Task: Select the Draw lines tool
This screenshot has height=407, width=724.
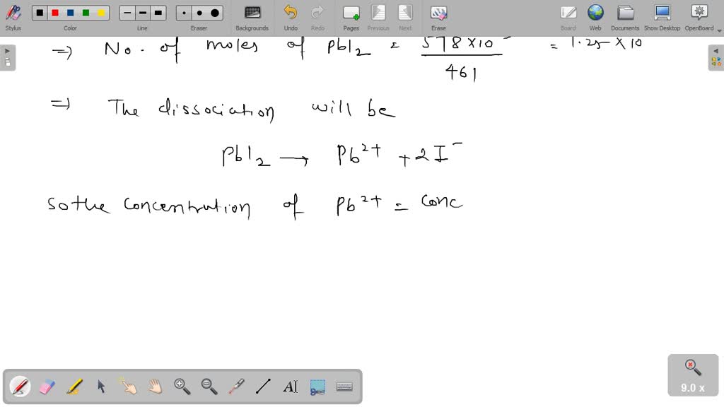Action: (262, 387)
